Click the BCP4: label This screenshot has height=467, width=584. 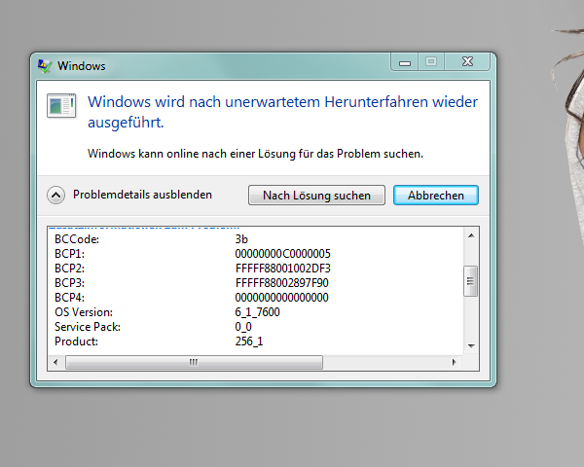70,298
